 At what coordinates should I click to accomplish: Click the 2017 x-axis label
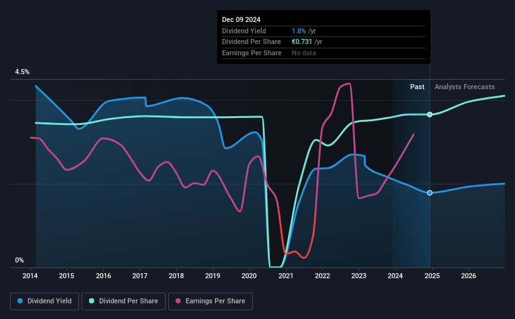(x=140, y=276)
